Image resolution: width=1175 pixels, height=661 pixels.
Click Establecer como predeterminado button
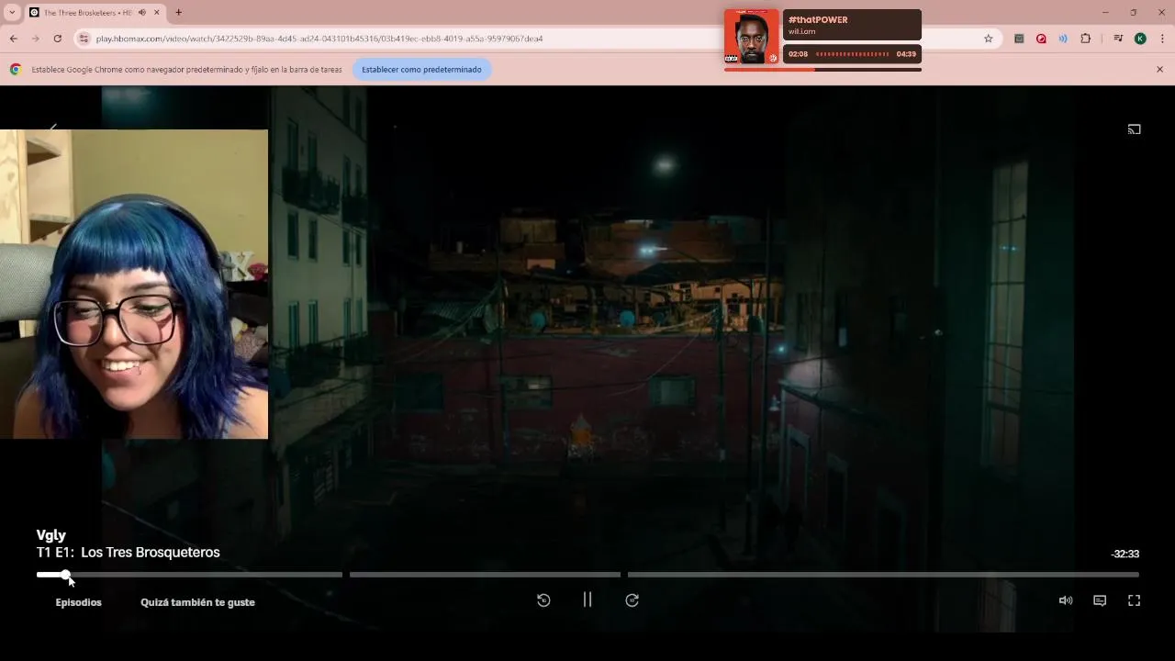click(x=421, y=70)
